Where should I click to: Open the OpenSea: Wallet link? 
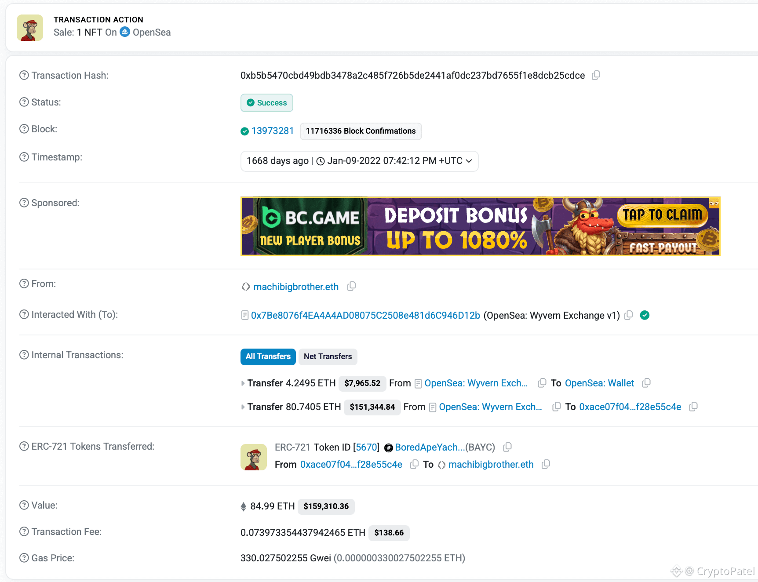(600, 383)
